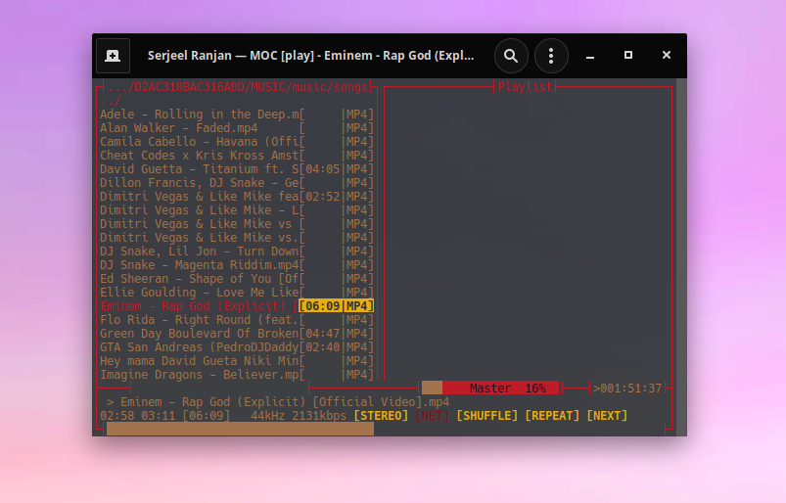Select David Guetta - Titanium track
This screenshot has height=503, width=786.
(237, 169)
